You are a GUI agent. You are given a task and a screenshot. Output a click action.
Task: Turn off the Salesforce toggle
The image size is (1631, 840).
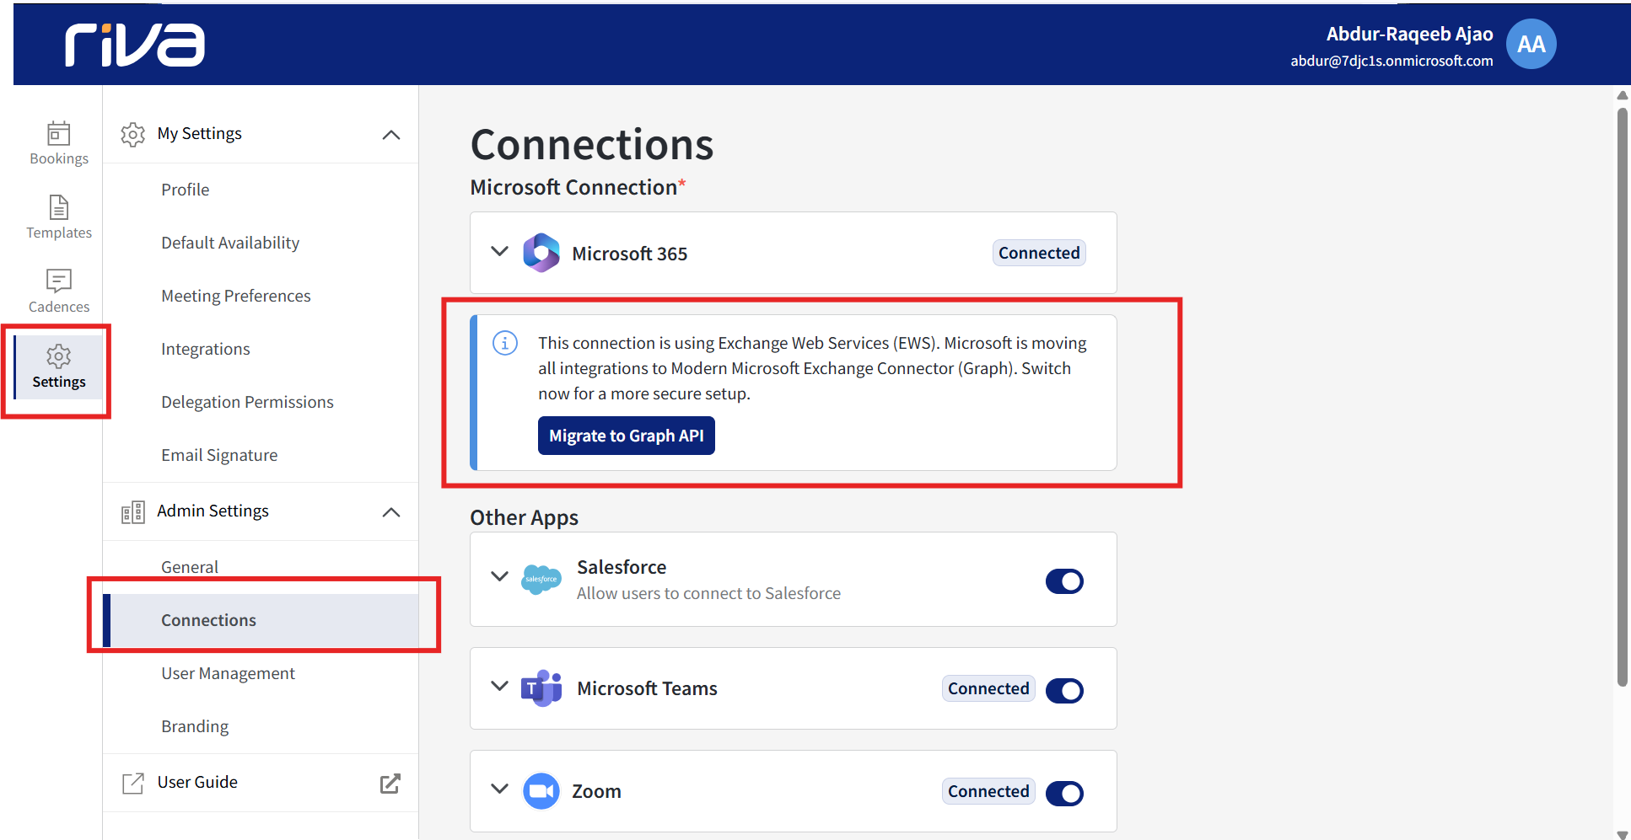(x=1064, y=581)
